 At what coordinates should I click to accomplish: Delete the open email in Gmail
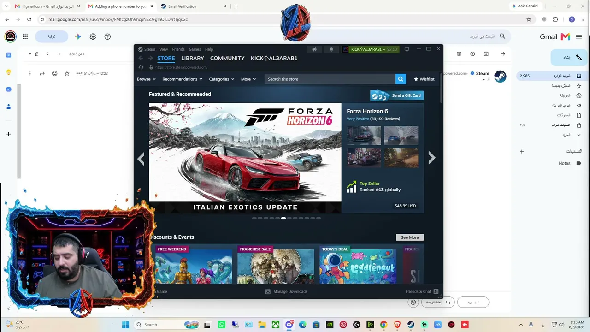459,54
